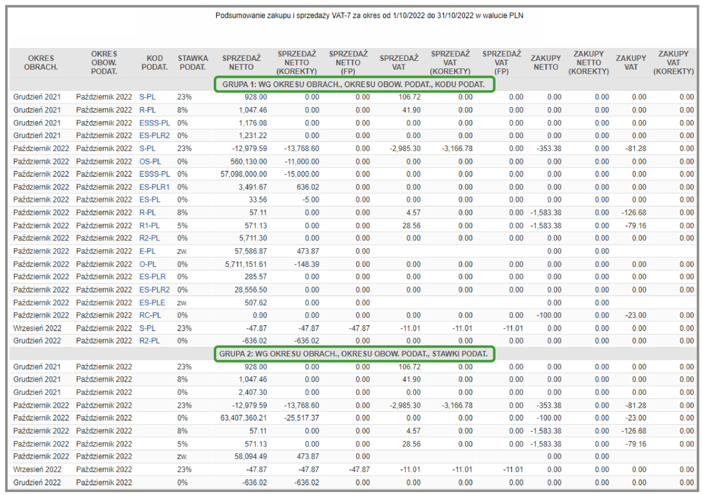Click the STAWKA PODAT. column header

click(193, 63)
